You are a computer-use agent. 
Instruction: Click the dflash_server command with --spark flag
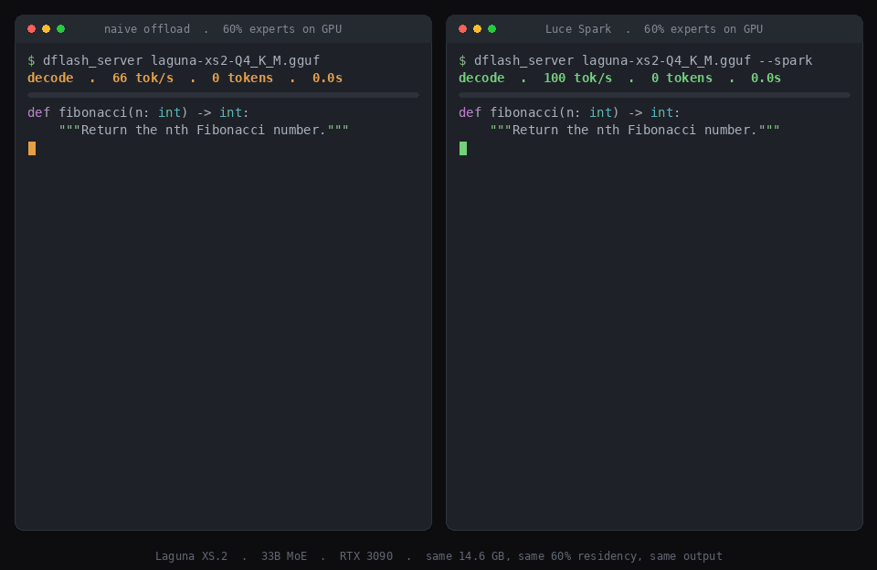point(636,60)
